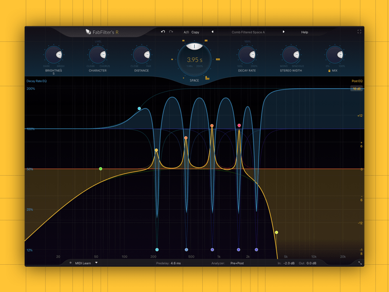Load the next preset with right arrow

(283, 32)
